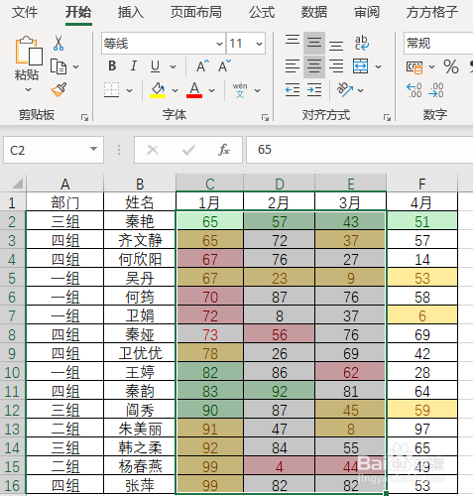Switch to the 开始 tab
The height and width of the screenshot is (496, 473).
[78, 12]
